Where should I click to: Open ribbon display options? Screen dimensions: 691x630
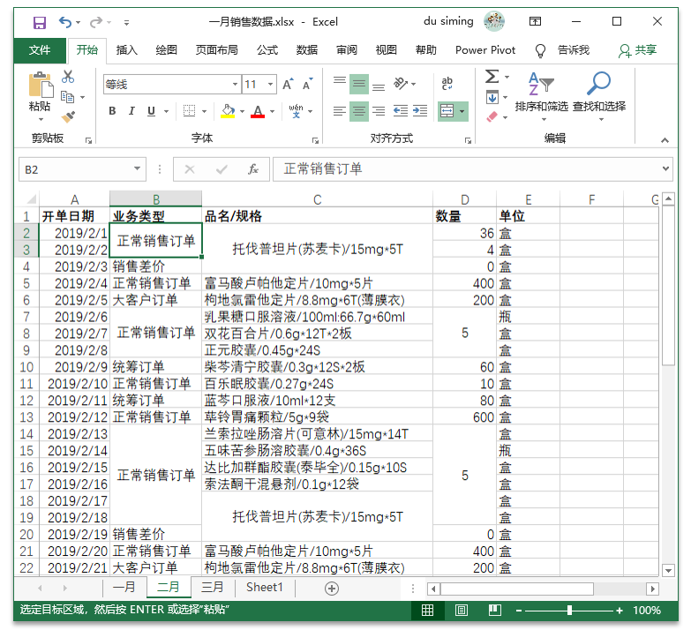pyautogui.click(x=535, y=21)
